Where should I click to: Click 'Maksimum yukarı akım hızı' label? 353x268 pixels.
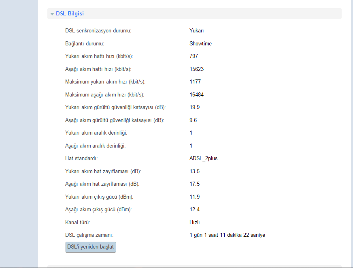pos(105,81)
